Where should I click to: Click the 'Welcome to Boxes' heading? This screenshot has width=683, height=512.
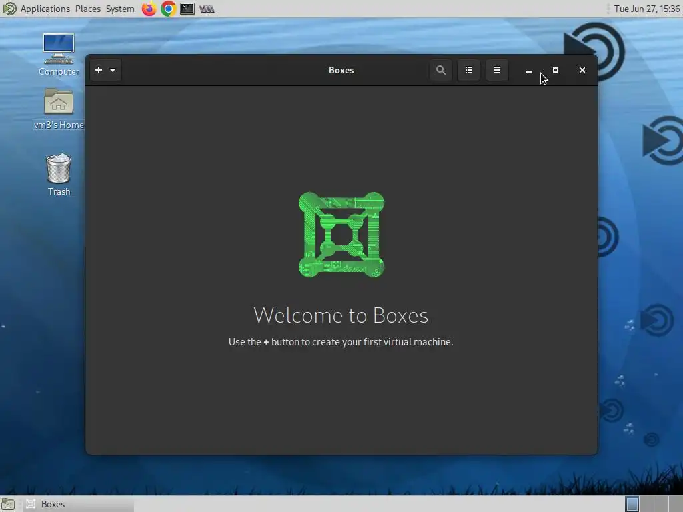(x=341, y=315)
